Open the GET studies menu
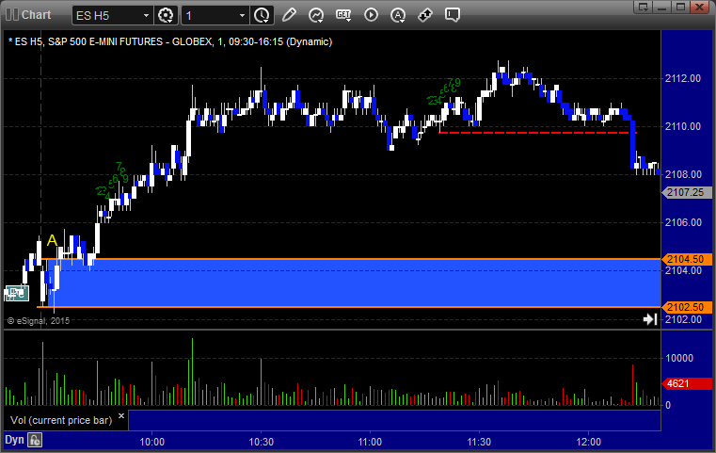 pos(343,15)
